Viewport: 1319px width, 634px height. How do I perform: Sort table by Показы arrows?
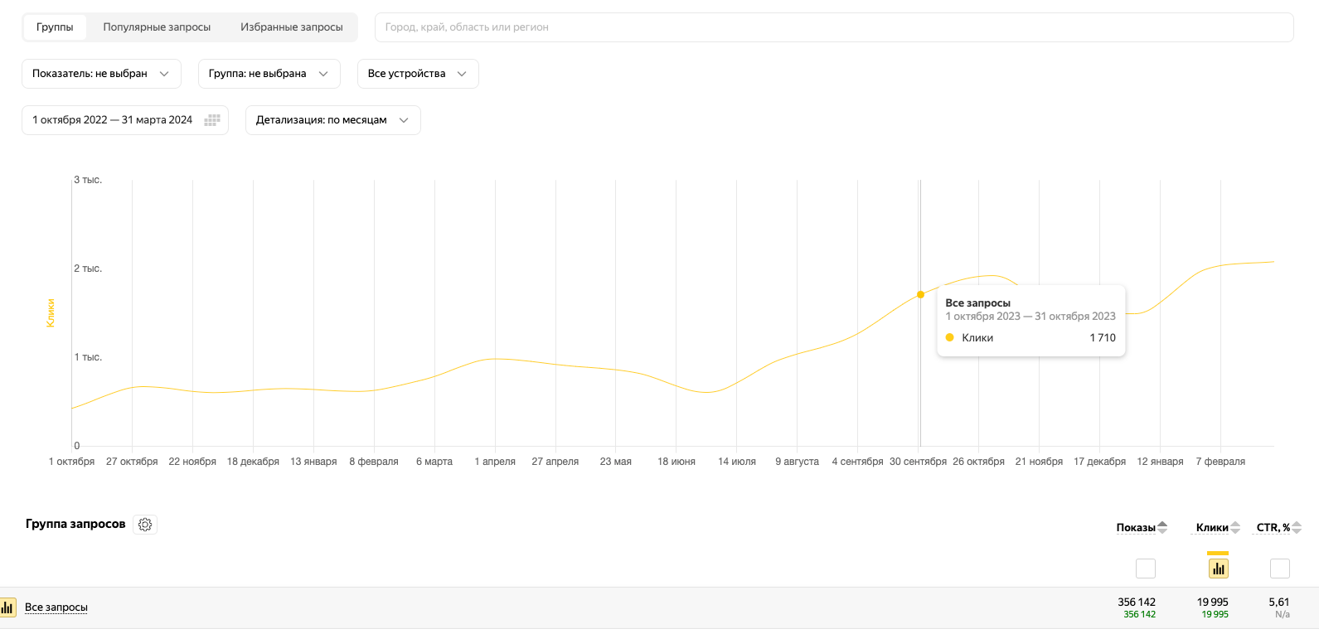click(x=1162, y=527)
